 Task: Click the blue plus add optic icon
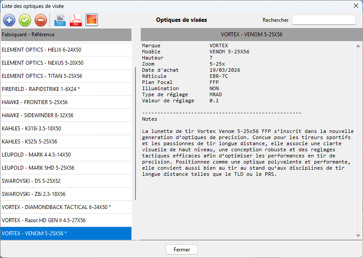9,20
